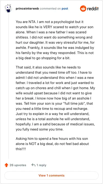Screen dimensions: 103x184
Task: Click the orange Reddit logo icon
Action: coord(83,9)
